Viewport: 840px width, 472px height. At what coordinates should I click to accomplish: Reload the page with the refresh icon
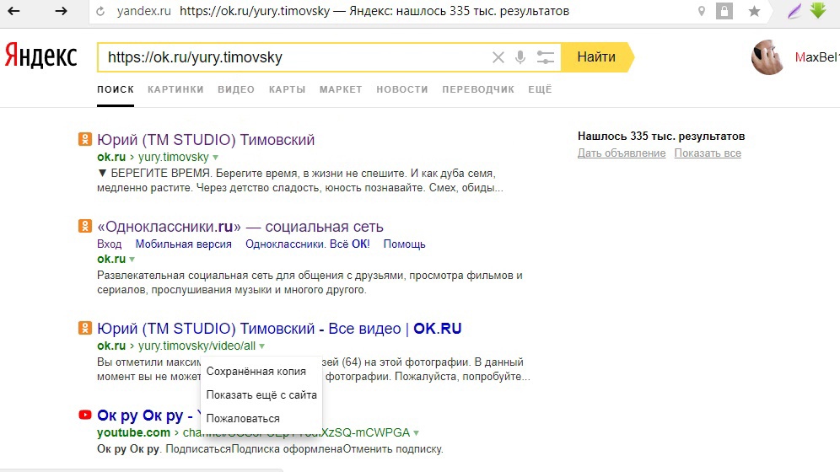click(100, 11)
